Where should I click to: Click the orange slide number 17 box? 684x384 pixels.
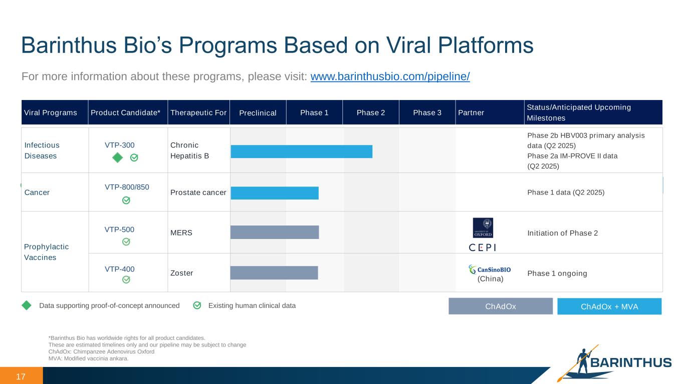click(x=21, y=376)
